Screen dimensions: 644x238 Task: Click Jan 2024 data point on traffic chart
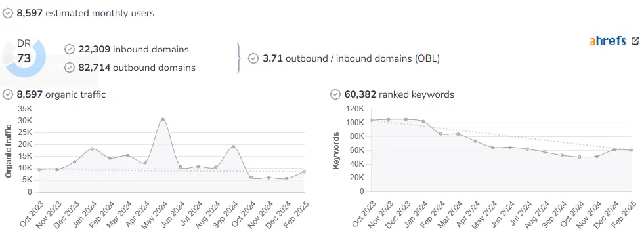(92, 149)
